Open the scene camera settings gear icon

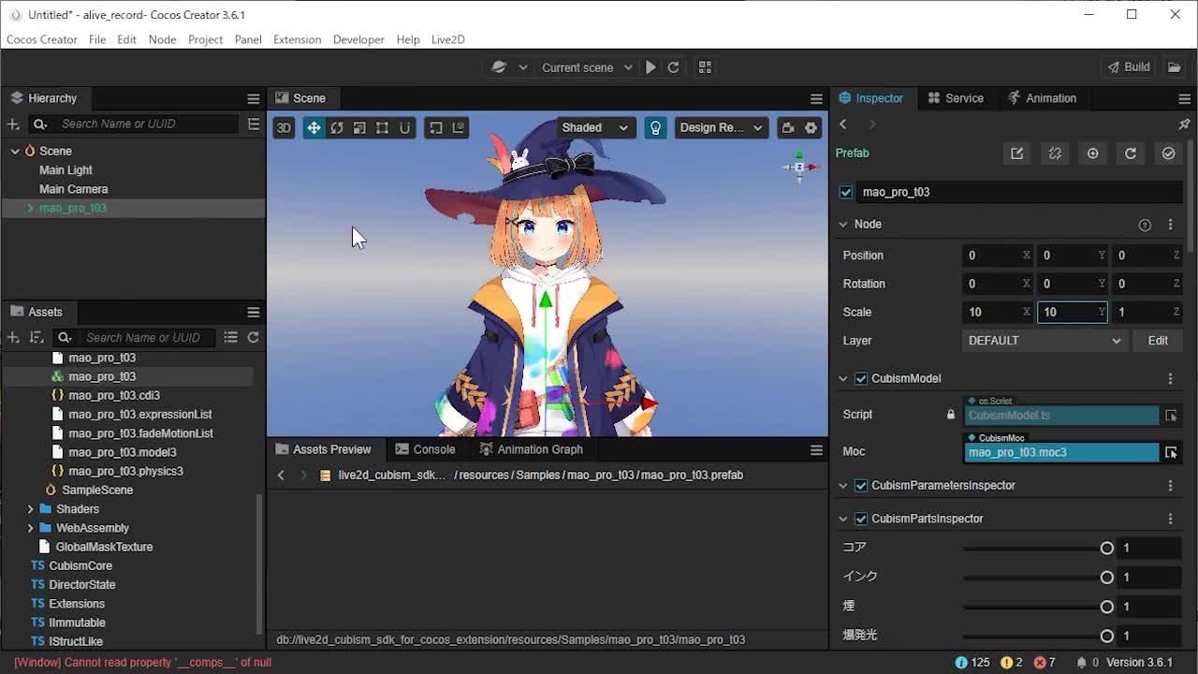(x=809, y=127)
